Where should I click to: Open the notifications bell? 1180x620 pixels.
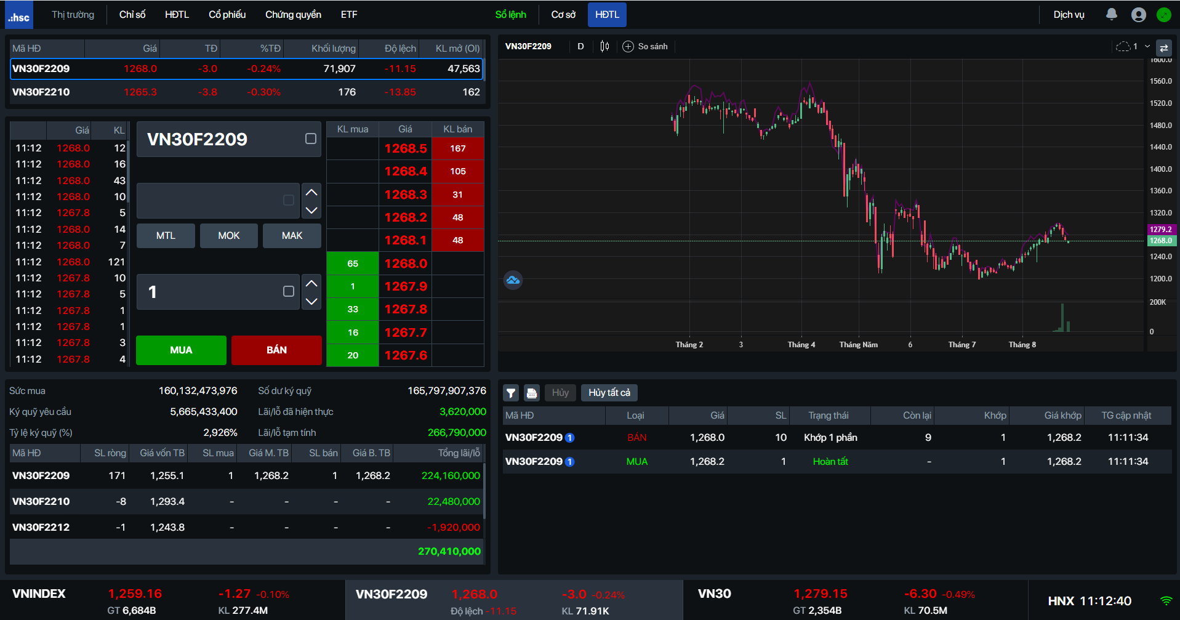(1111, 14)
